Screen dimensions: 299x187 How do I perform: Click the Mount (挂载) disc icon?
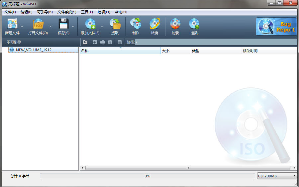194,24
